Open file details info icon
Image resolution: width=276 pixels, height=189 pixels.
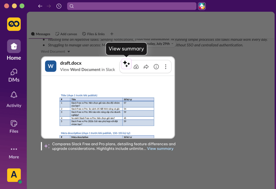pos(156,67)
